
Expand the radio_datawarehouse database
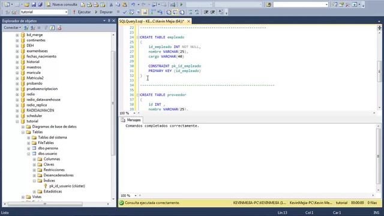[17, 100]
